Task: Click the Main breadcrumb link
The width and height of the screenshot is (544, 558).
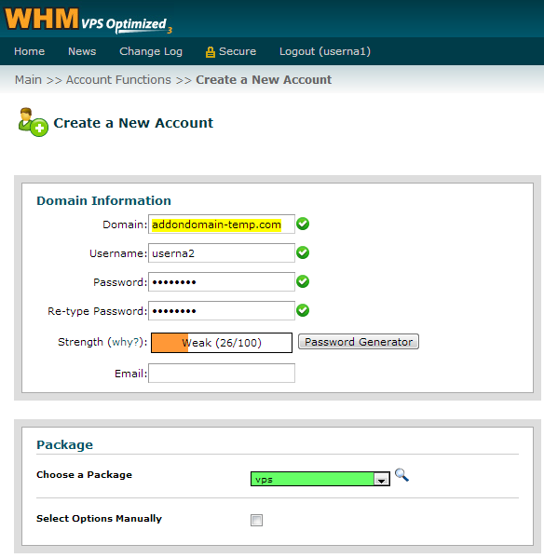Action: pos(28,80)
